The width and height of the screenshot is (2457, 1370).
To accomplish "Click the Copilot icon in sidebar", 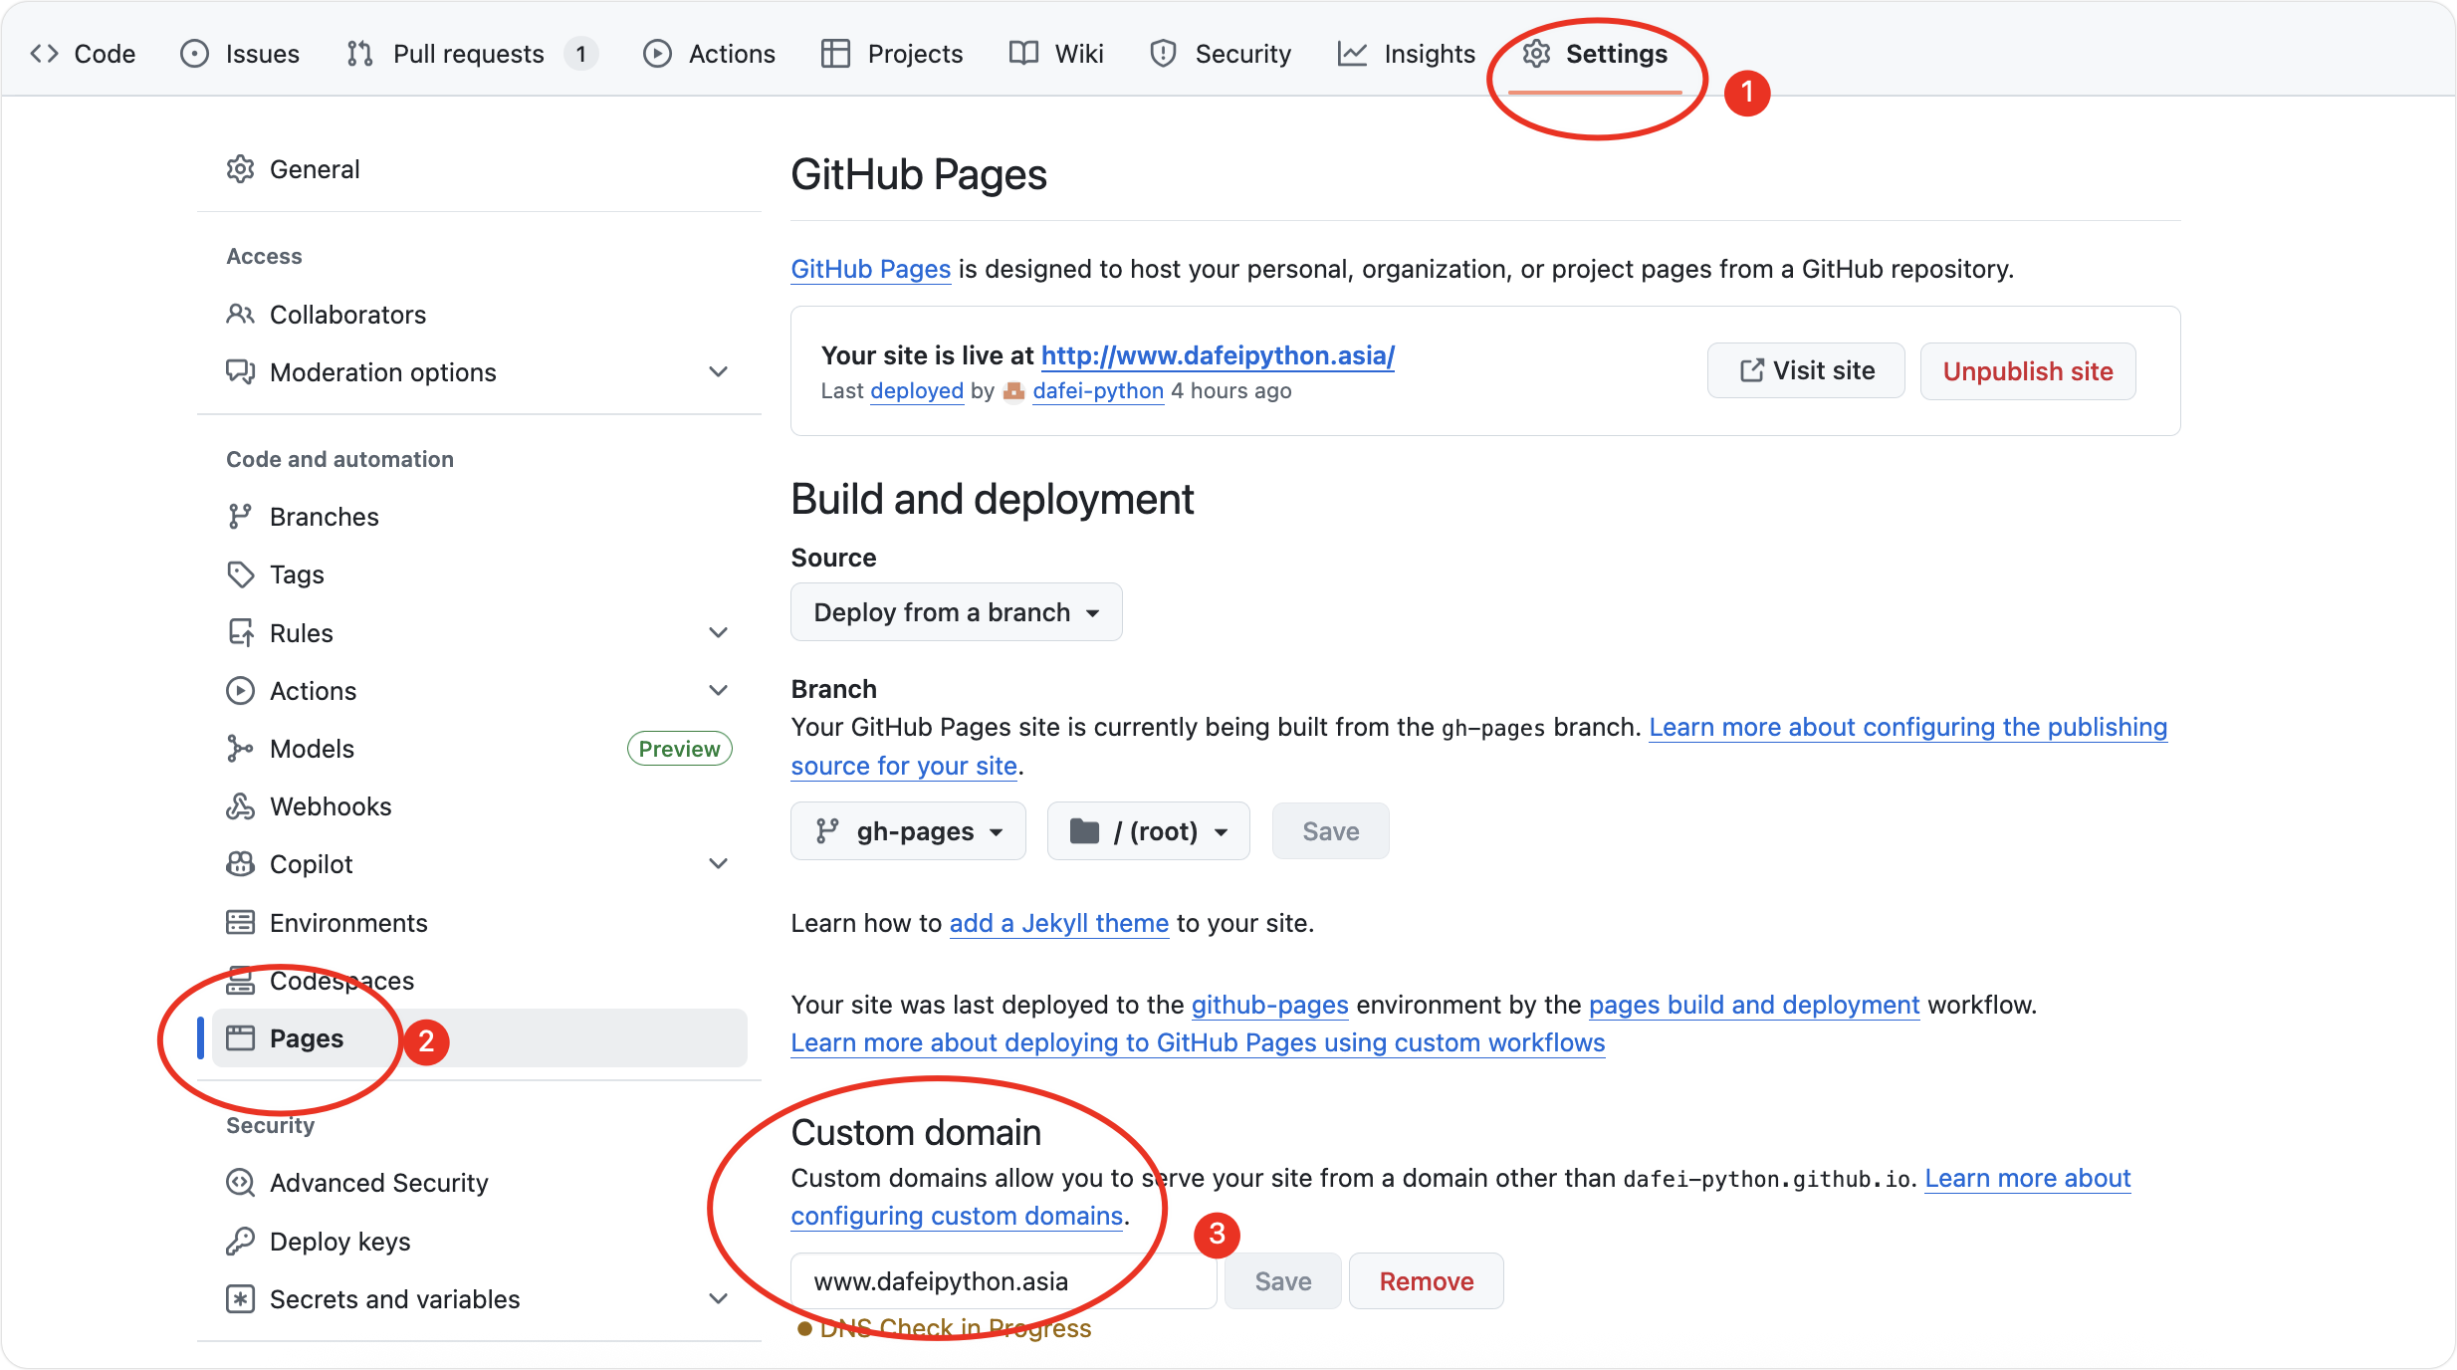I will [240, 864].
